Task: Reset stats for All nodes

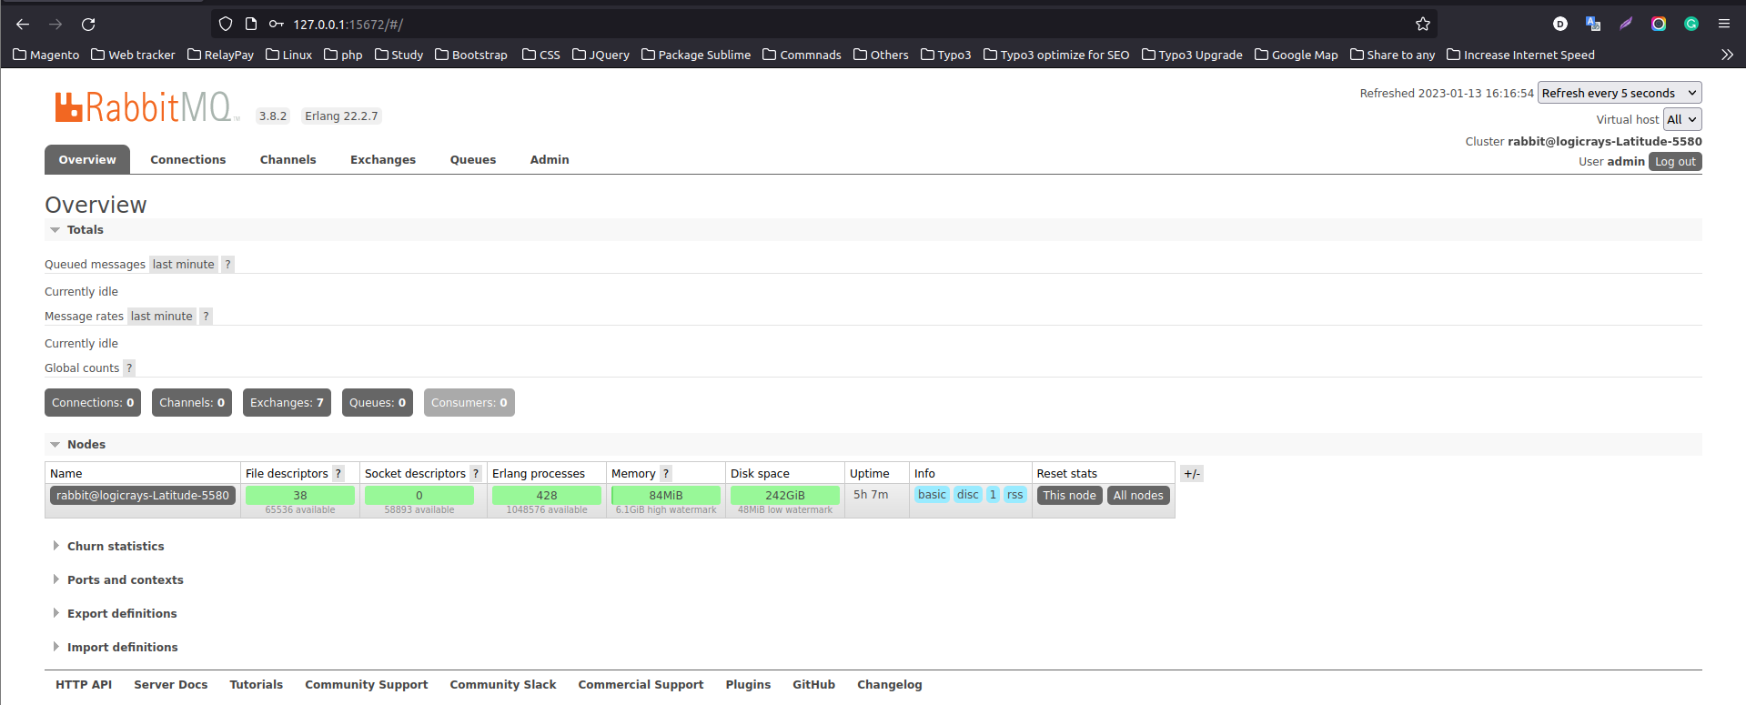Action: click(1138, 496)
